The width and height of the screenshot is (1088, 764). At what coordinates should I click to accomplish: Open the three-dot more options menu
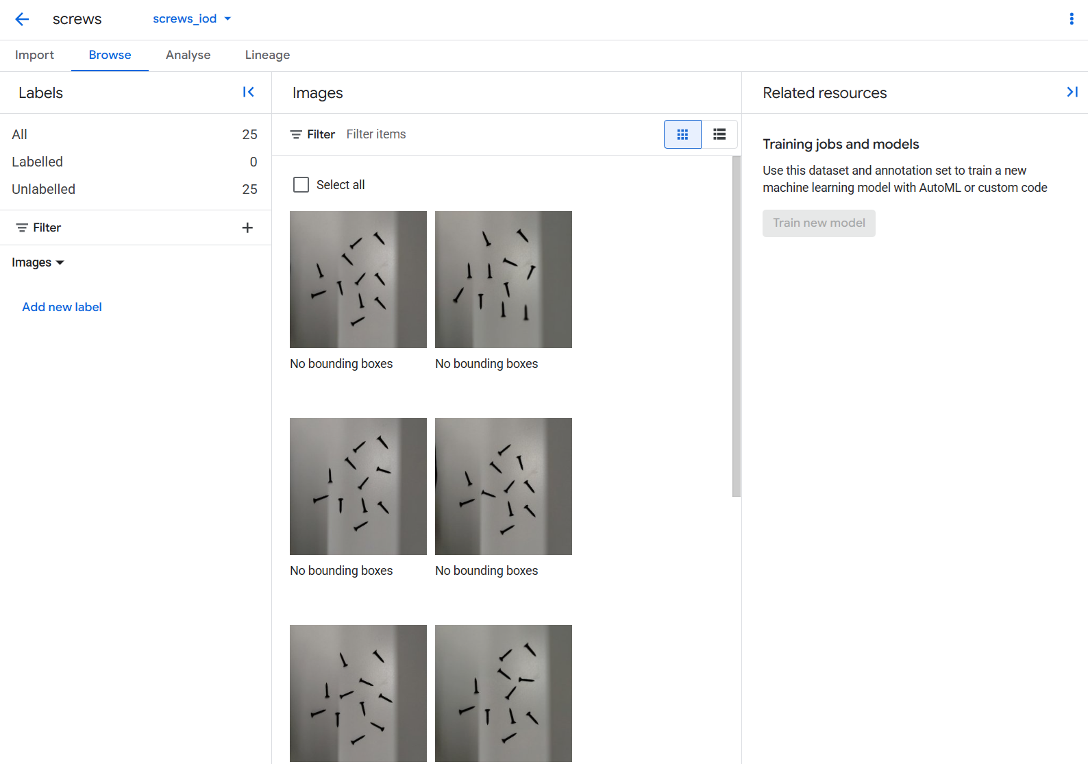point(1072,19)
